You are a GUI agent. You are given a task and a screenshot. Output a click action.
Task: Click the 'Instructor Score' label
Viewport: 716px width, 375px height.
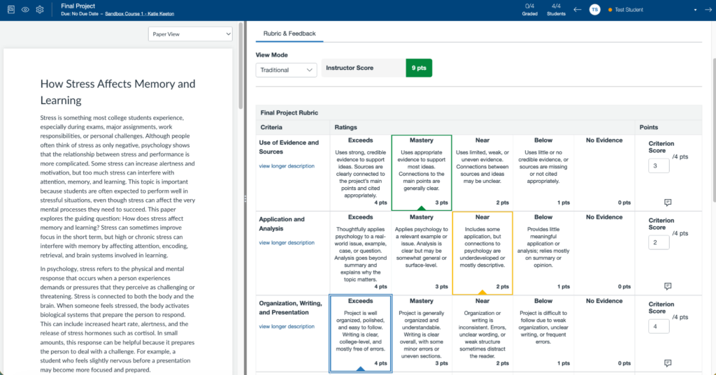click(x=350, y=68)
